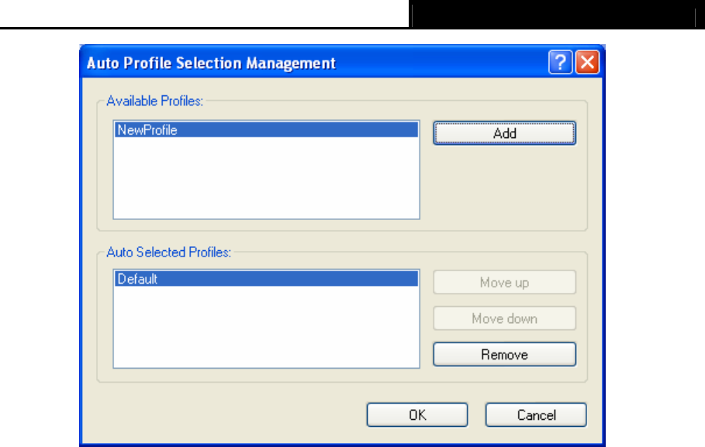This screenshot has width=705, height=447.
Task: Select NewProfile in Available Profiles list
Action: click(266, 130)
